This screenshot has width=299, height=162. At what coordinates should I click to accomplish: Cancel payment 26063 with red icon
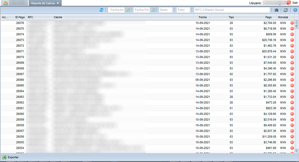[x=292, y=97]
